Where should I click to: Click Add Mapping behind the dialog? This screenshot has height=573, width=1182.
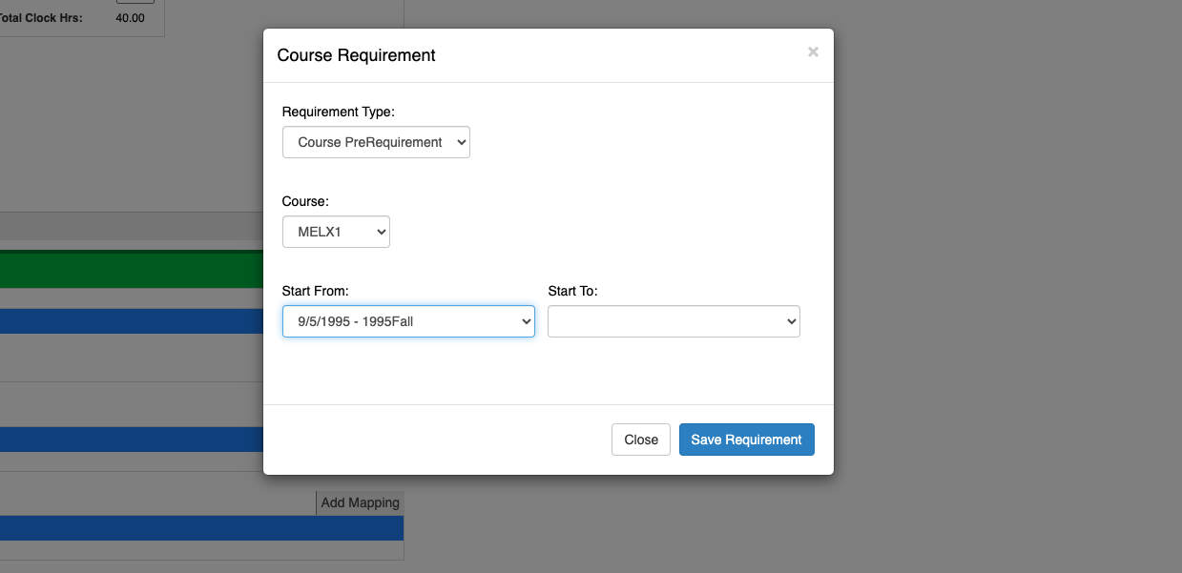[x=360, y=502]
